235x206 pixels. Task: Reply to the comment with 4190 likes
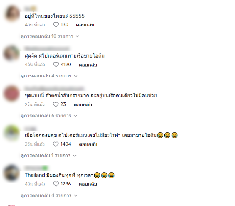[88, 65]
